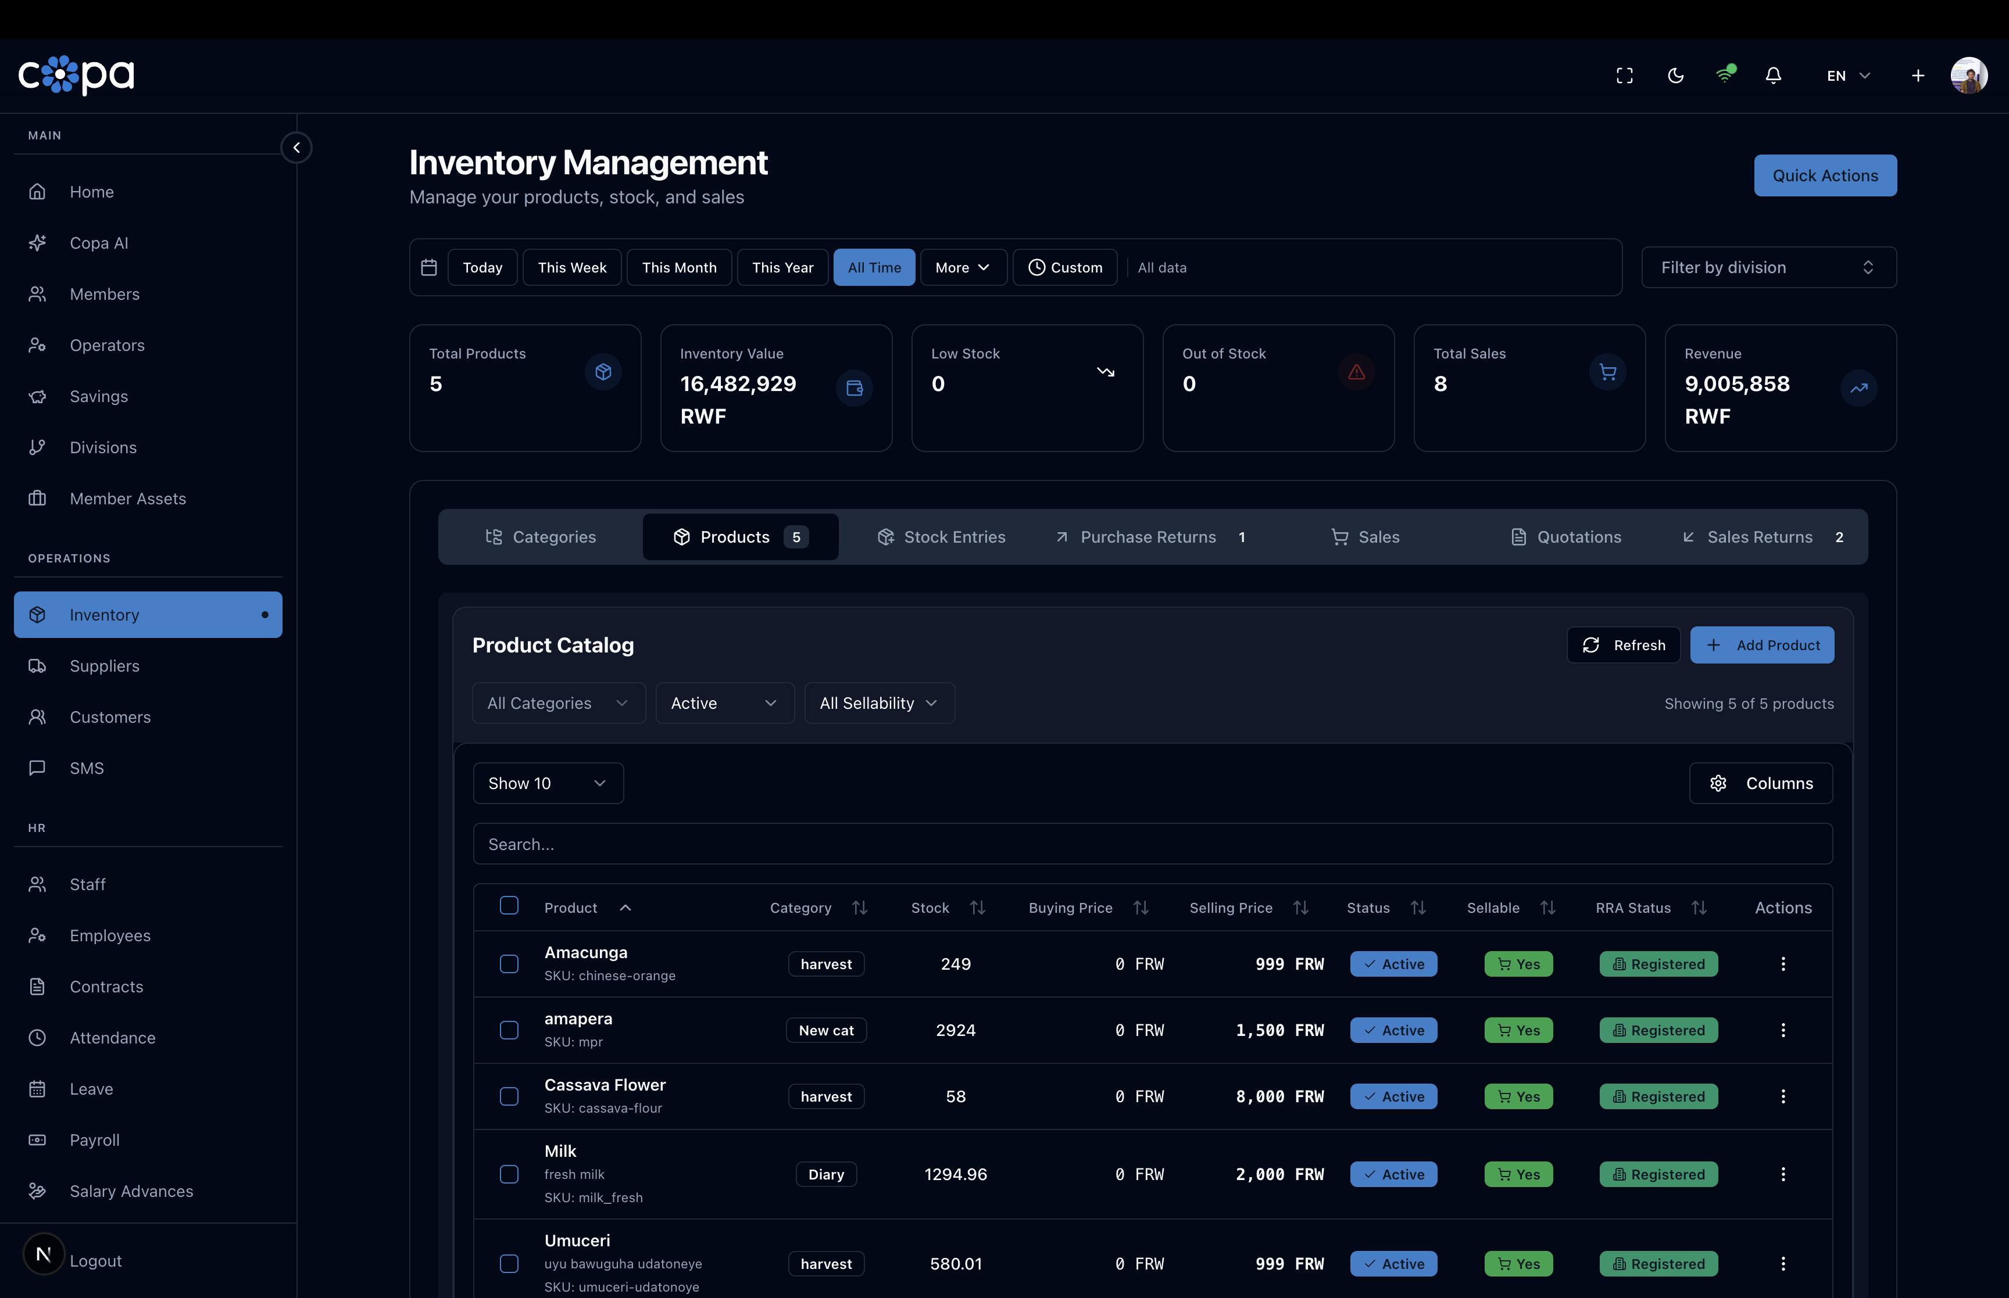Select the Custom date range button
This screenshot has width=2009, height=1298.
(1065, 267)
